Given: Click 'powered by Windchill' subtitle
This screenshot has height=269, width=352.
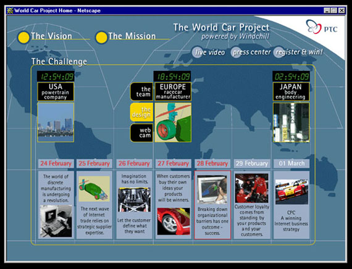Looking at the screenshot, I should click(x=235, y=36).
